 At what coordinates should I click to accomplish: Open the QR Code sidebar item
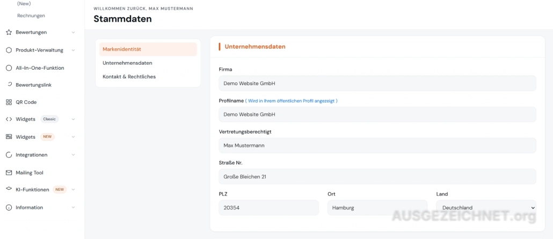click(26, 102)
